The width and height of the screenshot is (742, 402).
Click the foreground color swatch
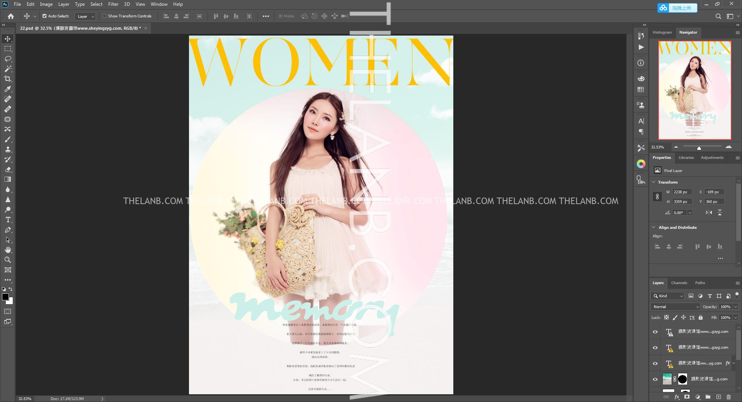click(x=5, y=297)
